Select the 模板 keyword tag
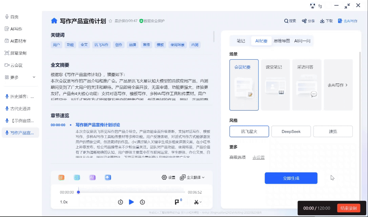The image size is (368, 217). [160, 45]
